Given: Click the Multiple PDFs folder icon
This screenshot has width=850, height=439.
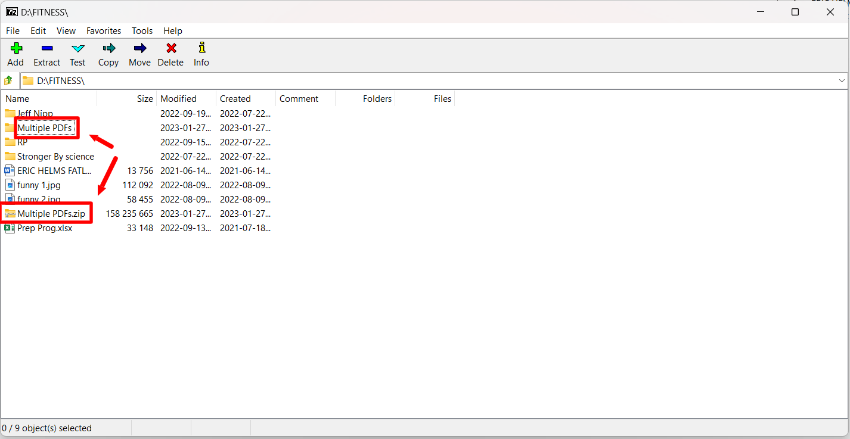Looking at the screenshot, I should pos(10,127).
